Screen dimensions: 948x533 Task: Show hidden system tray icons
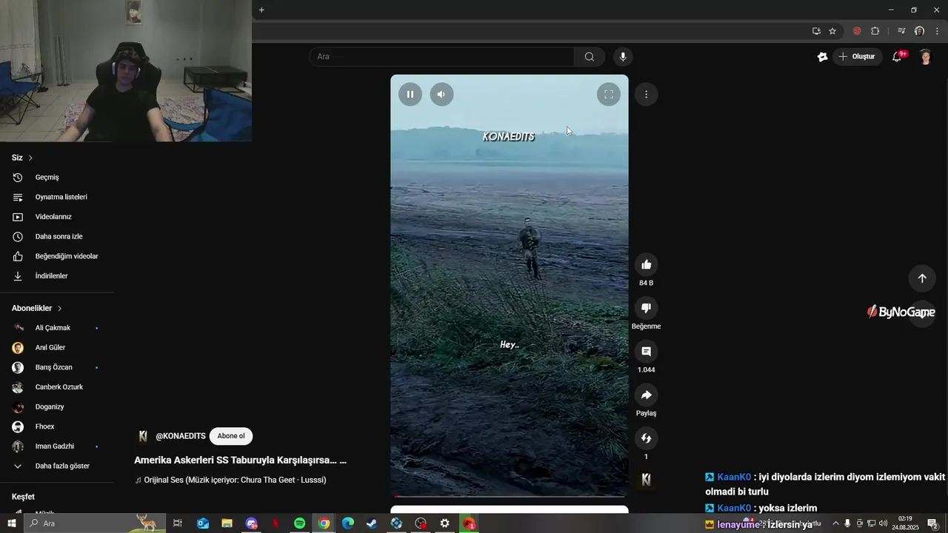[x=836, y=523]
